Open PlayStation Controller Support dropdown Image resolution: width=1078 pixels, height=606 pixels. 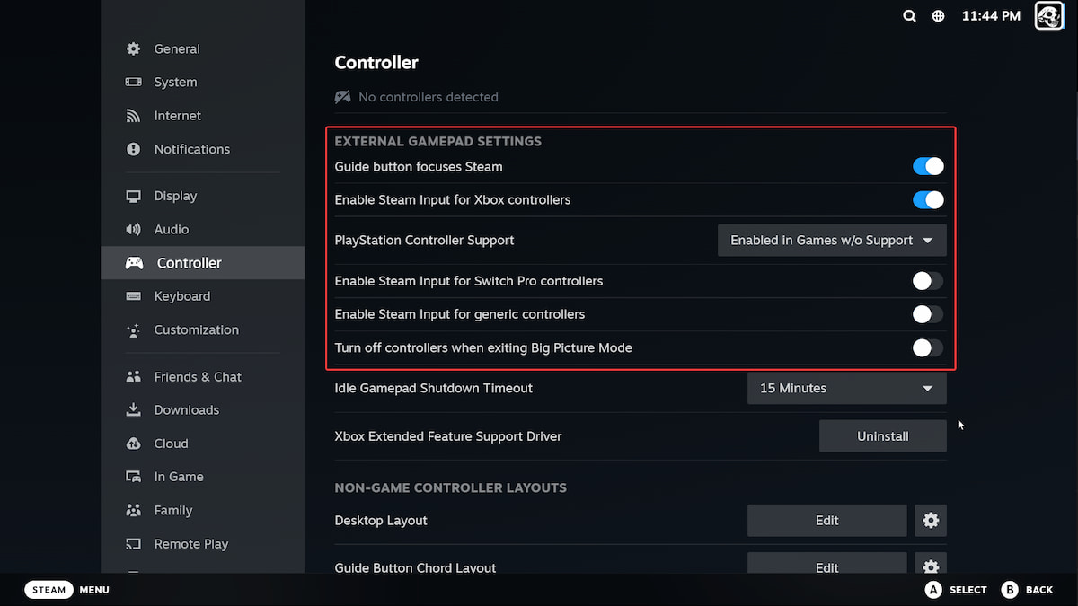point(832,241)
